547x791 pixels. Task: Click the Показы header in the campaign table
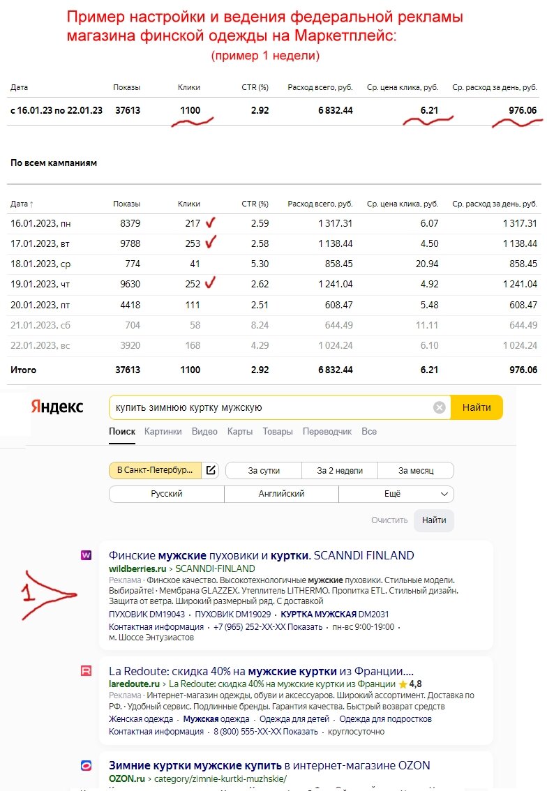(127, 204)
